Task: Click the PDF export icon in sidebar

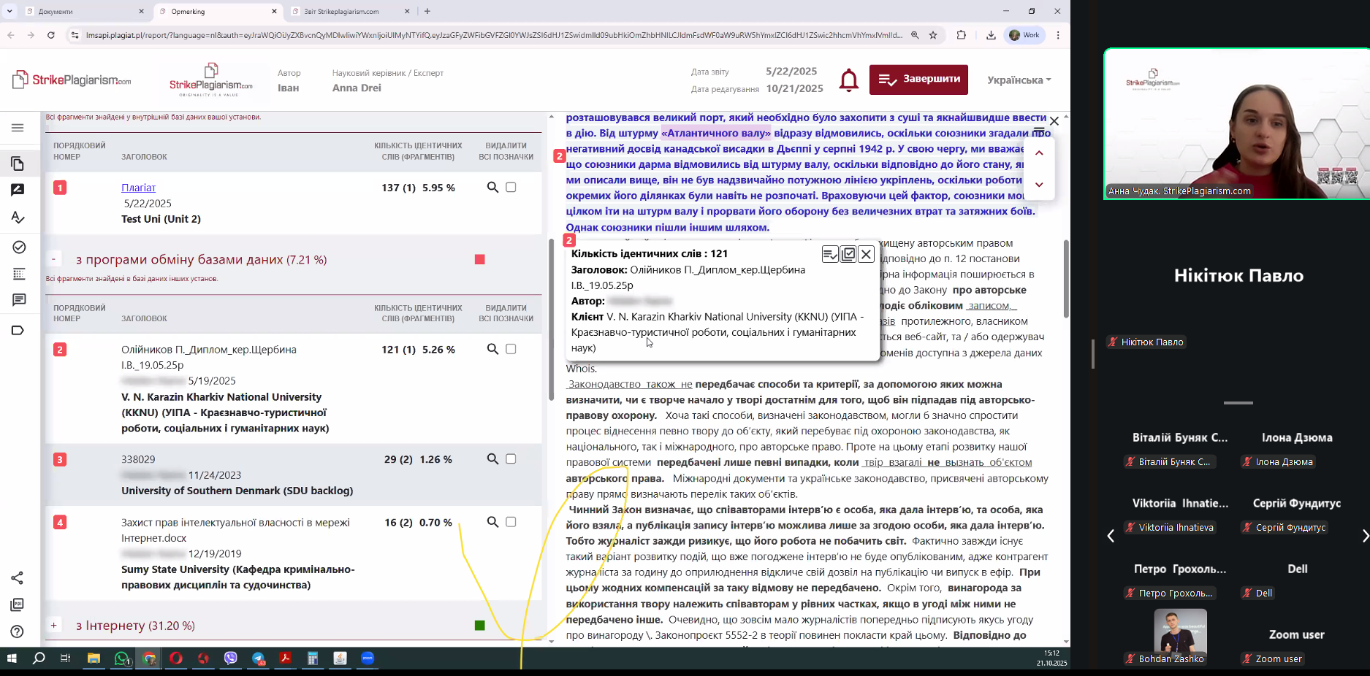Action: [18, 604]
